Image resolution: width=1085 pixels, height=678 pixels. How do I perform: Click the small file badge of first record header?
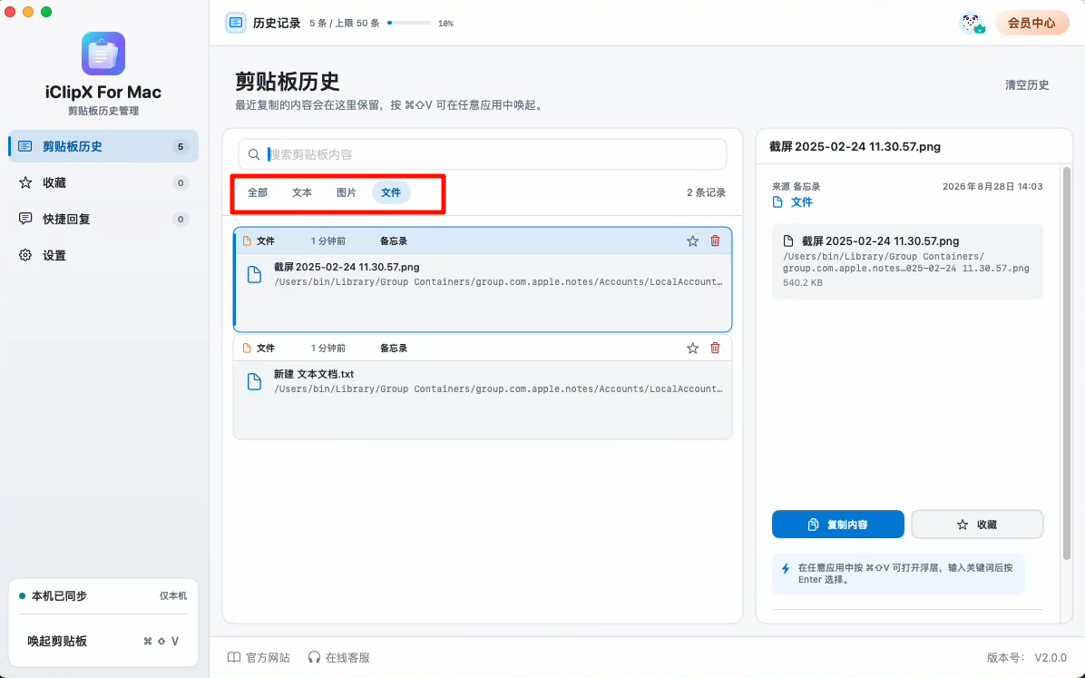[247, 241]
